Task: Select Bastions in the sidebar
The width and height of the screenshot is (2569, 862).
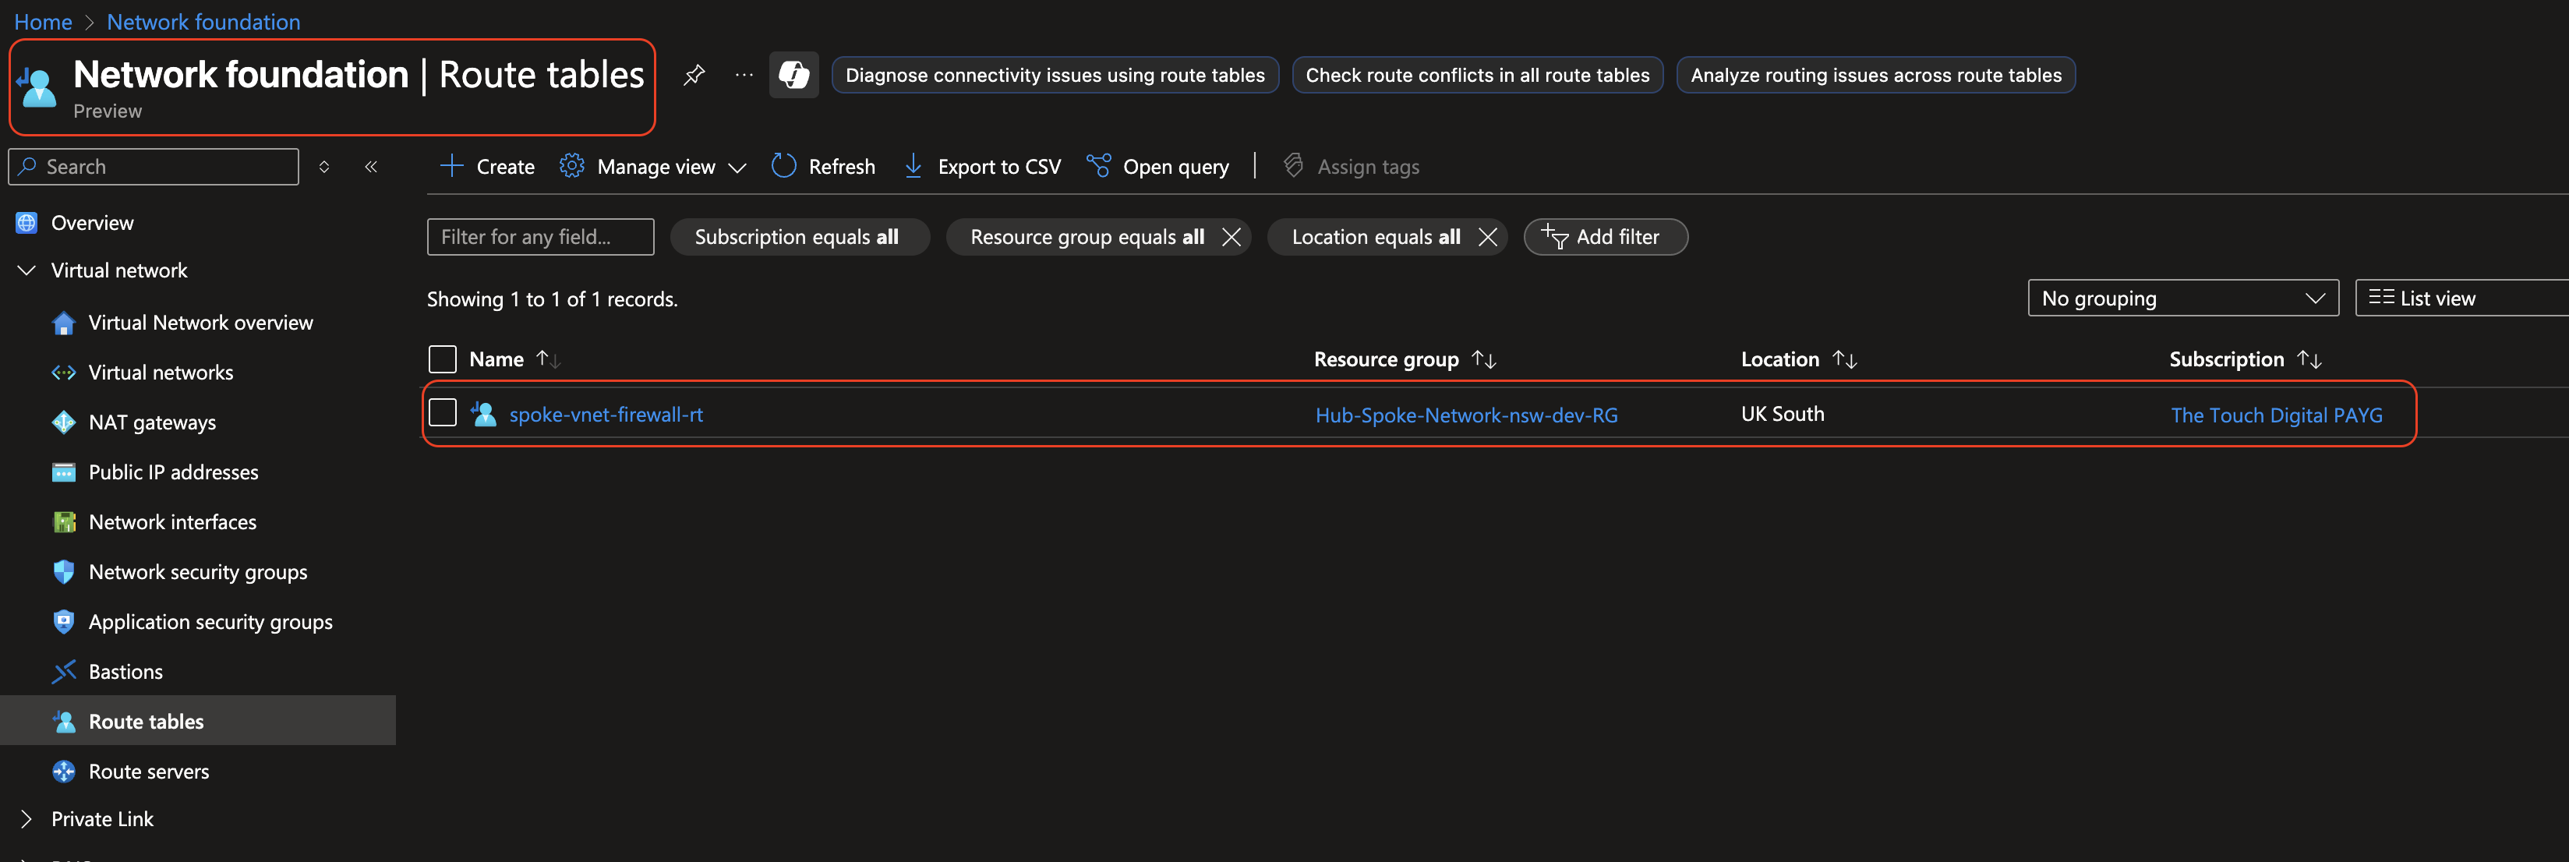Action: [x=125, y=672]
